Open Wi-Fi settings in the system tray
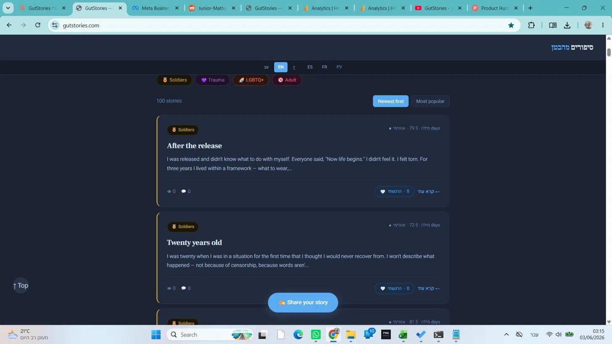The height and width of the screenshot is (344, 612). click(549, 335)
